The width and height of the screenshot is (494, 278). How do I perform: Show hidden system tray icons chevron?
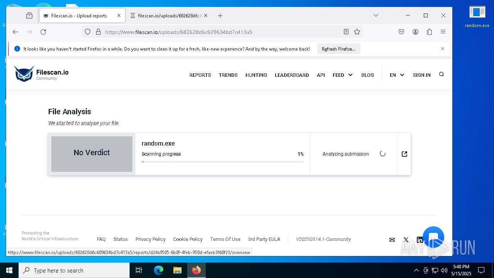click(x=416, y=270)
